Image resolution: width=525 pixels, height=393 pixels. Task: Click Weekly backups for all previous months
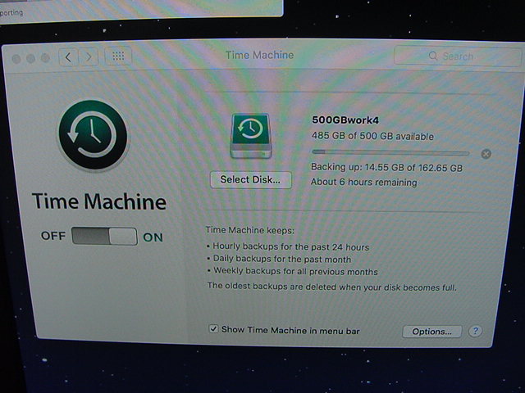295,271
